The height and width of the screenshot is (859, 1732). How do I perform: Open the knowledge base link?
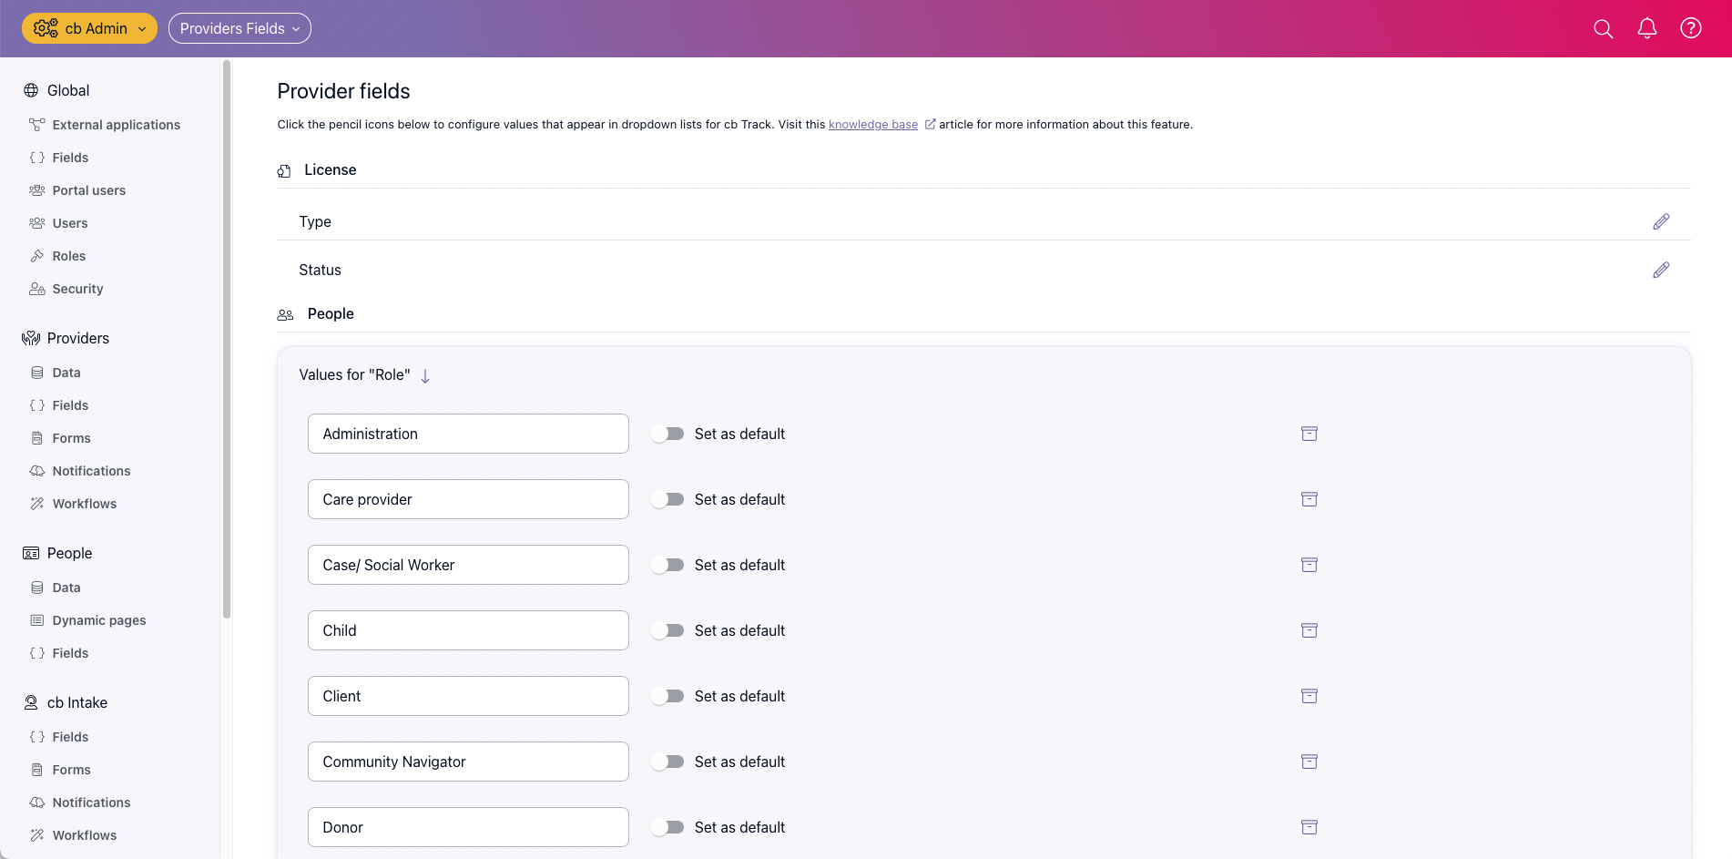872,125
